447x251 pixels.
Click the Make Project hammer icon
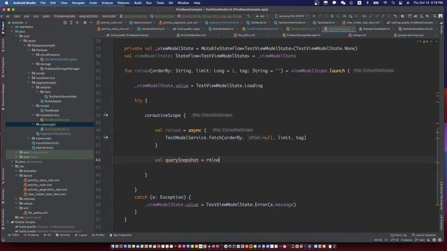pos(249,16)
